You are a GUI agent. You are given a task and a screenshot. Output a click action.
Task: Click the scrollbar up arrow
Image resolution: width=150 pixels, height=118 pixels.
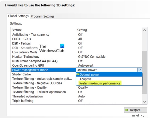click(144, 30)
